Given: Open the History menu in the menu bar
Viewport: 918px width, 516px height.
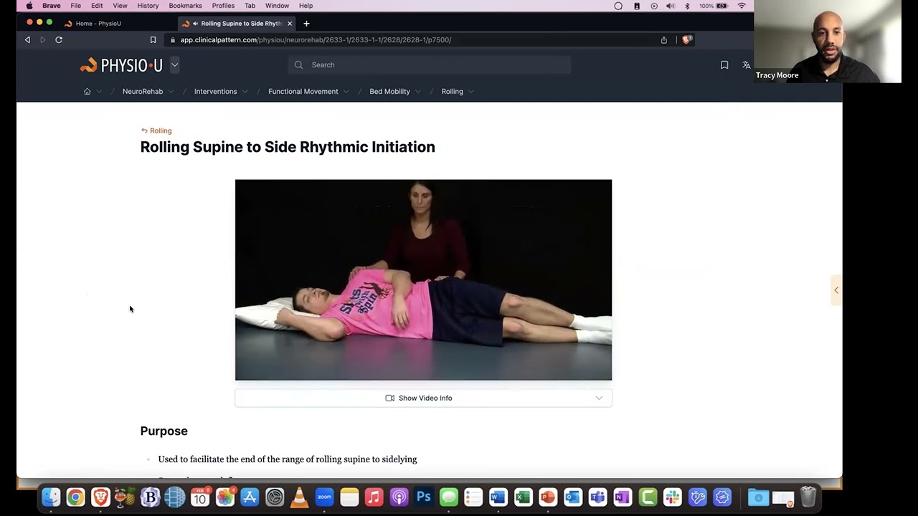Looking at the screenshot, I should pyautogui.click(x=148, y=6).
